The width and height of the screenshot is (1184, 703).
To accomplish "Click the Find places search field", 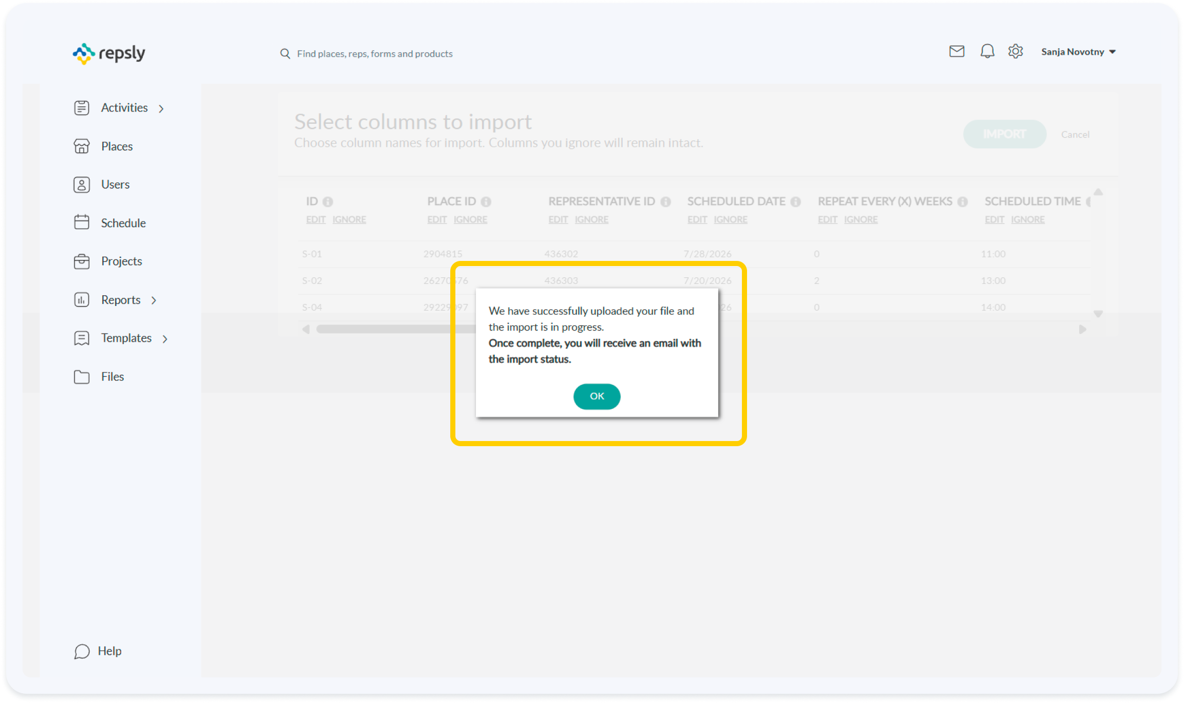I will tap(375, 54).
